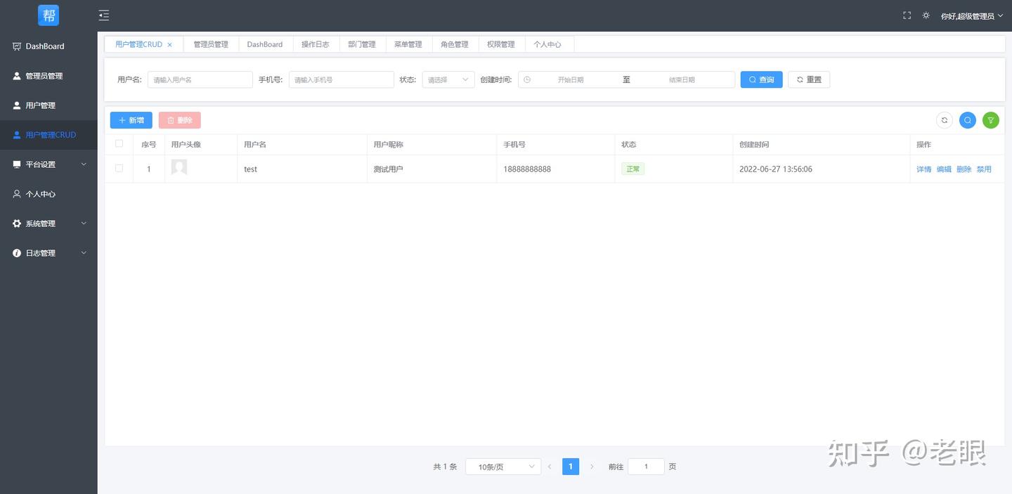Open the 10条/页 page size dropdown
This screenshot has height=494, width=1012.
[502, 466]
